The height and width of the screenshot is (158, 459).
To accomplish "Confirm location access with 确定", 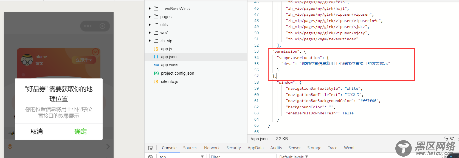I will coord(81,132).
